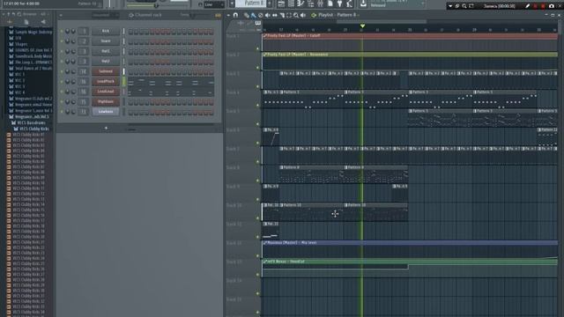This screenshot has height=317, width=564.
Task: Collapse the VEC5 Bassdrums folder
Action: tap(31, 123)
